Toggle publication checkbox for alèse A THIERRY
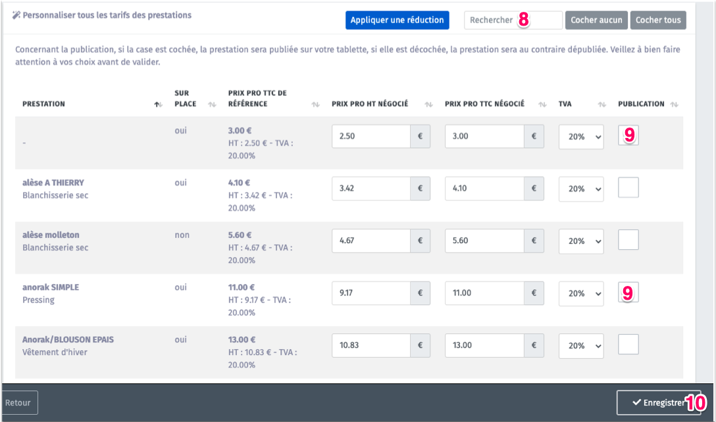 [628, 188]
